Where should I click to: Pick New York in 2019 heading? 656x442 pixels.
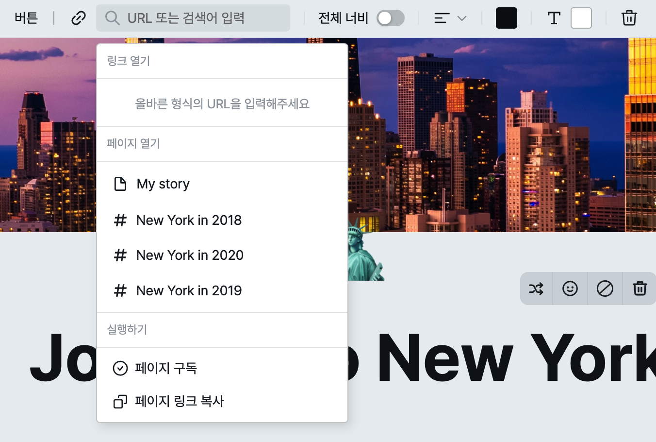pyautogui.click(x=189, y=291)
